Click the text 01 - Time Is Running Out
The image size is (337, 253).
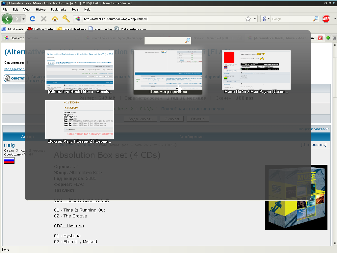click(x=80, y=210)
